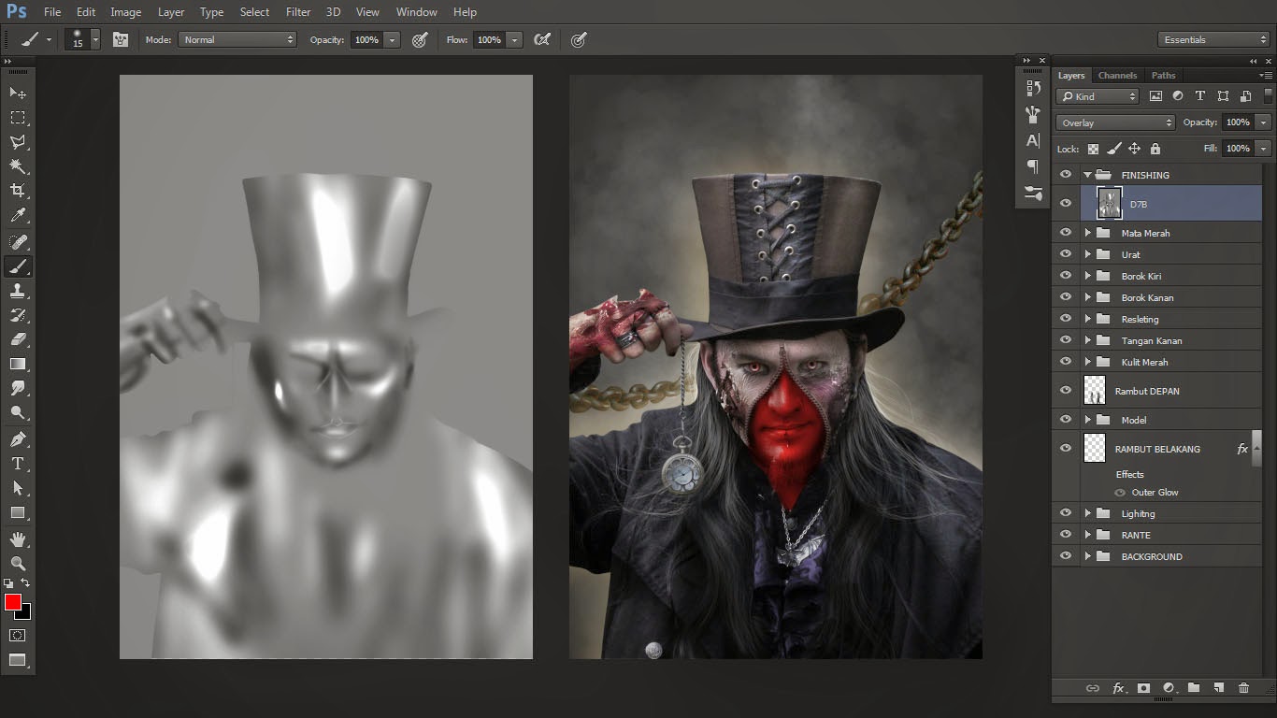Image resolution: width=1277 pixels, height=718 pixels.
Task: Open the layer Fill slider arrow
Action: [x=1264, y=149]
